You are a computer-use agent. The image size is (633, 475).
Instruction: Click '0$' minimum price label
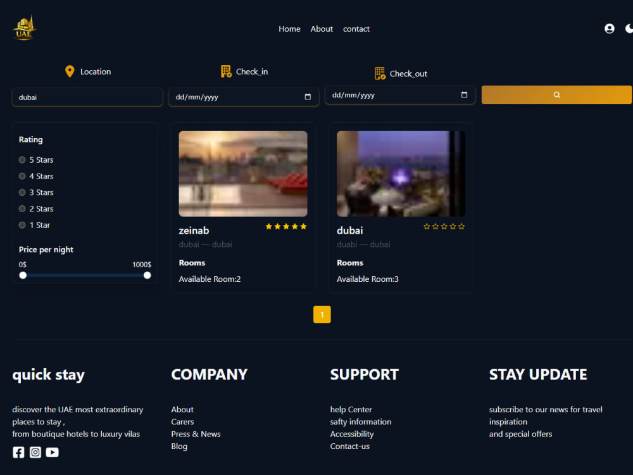(x=23, y=265)
